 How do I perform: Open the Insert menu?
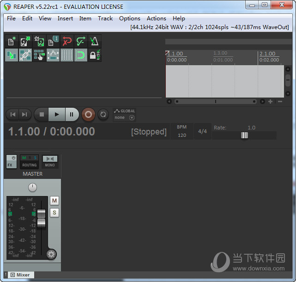pos(65,18)
